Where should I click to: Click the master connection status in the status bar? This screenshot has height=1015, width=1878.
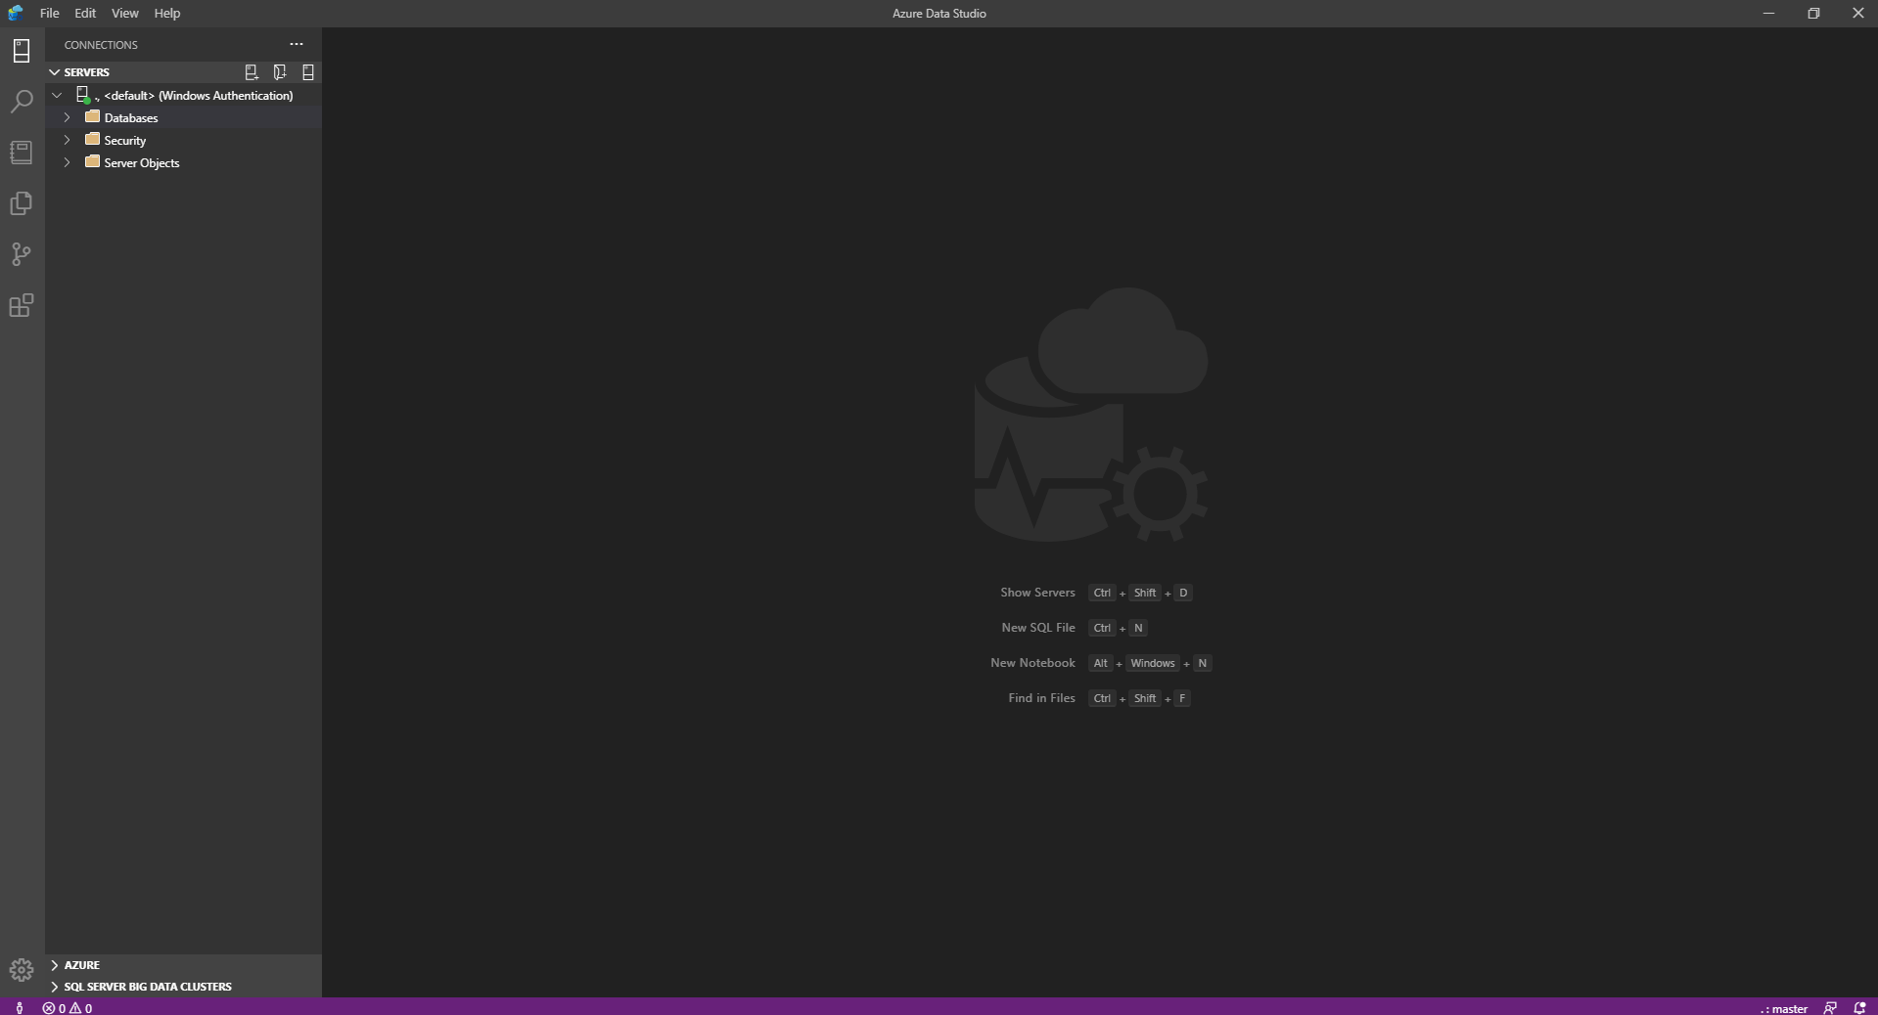pyautogui.click(x=1783, y=1008)
